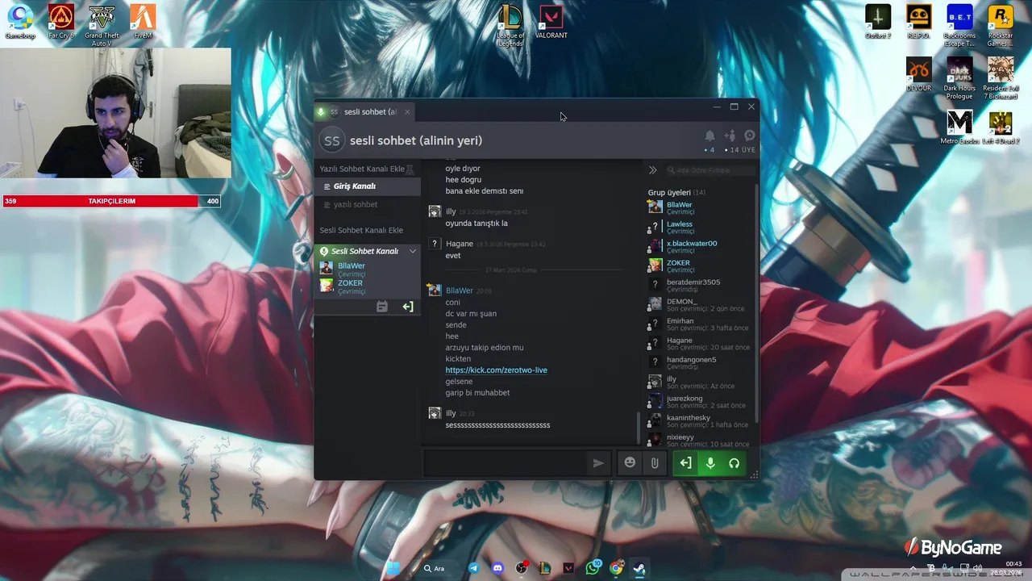1032x581 pixels.
Task: Click the send message arrow button
Action: coord(598,463)
